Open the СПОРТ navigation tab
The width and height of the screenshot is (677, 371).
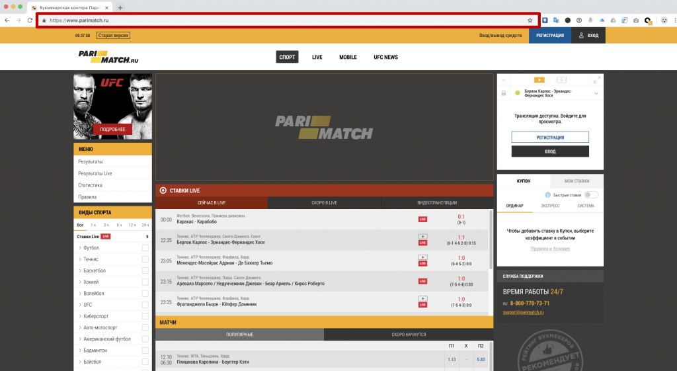point(287,57)
